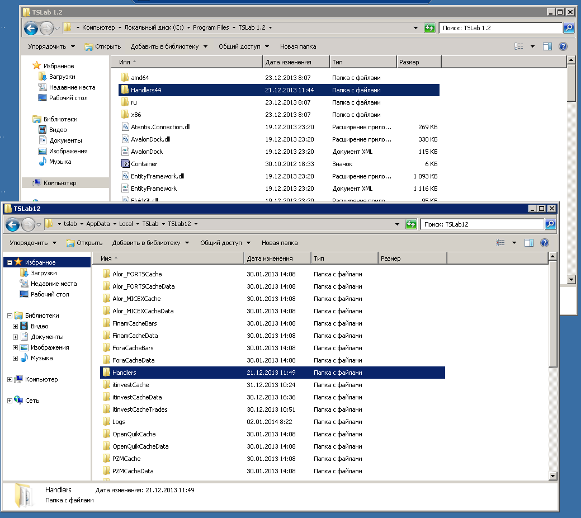Click scroll down arrow in TSLab12 file list

tap(553, 475)
